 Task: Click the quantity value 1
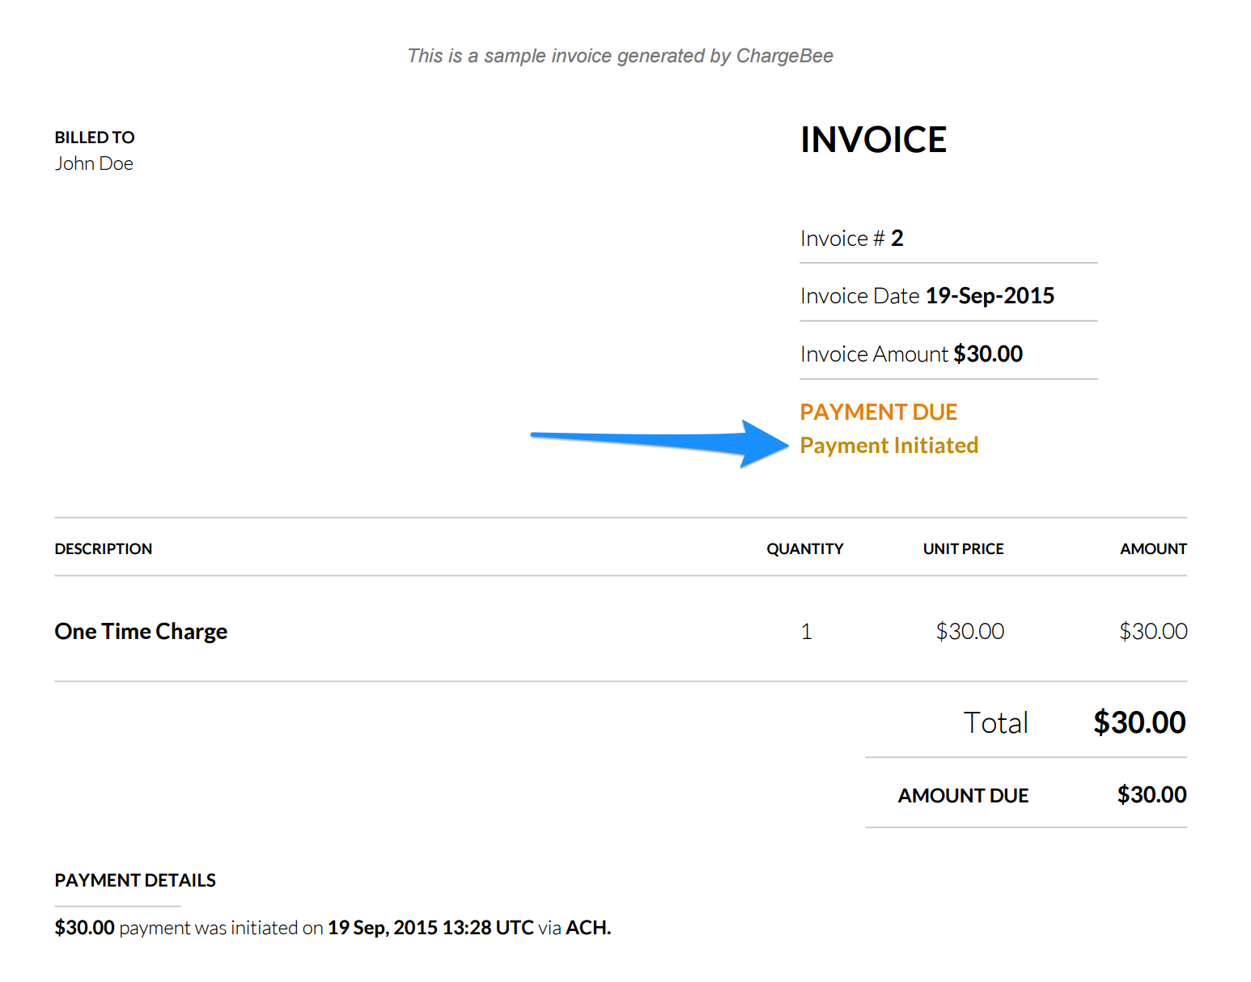pos(806,632)
